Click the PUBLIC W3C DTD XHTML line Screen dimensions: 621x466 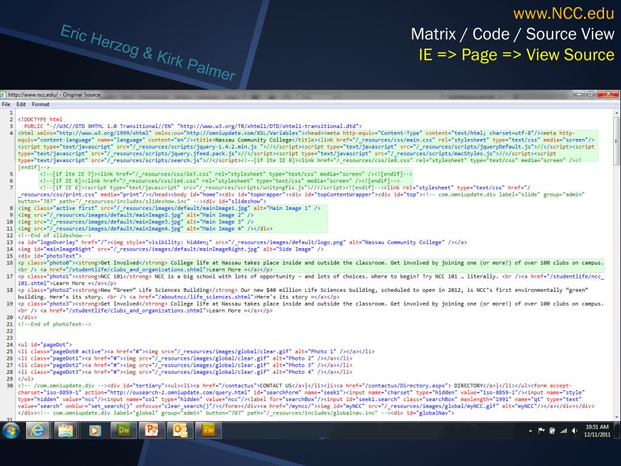193,126
